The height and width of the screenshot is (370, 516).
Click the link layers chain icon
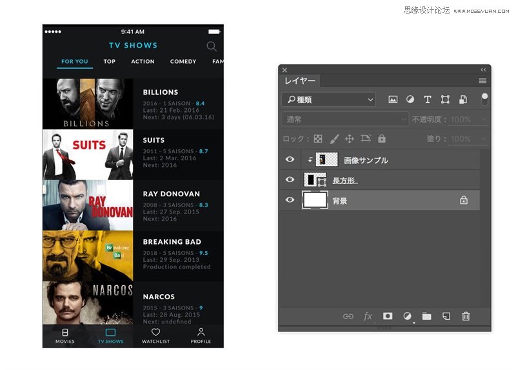[x=348, y=316]
